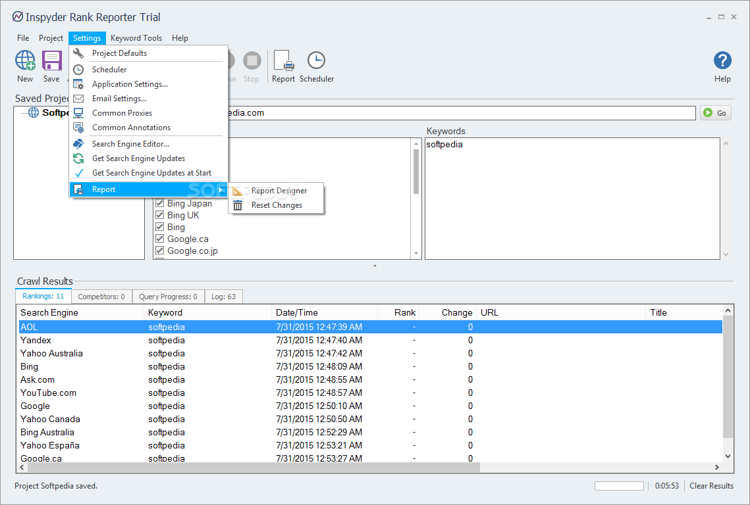Click the Scheduler clock icon in menu
The height and width of the screenshot is (505, 750).
click(x=78, y=70)
